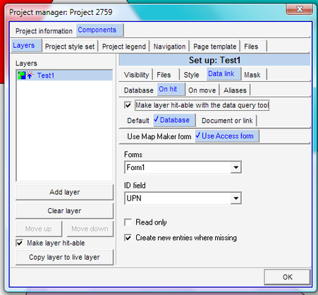Click Copy layer to live layer
The width and height of the screenshot is (318, 295).
[65, 257]
